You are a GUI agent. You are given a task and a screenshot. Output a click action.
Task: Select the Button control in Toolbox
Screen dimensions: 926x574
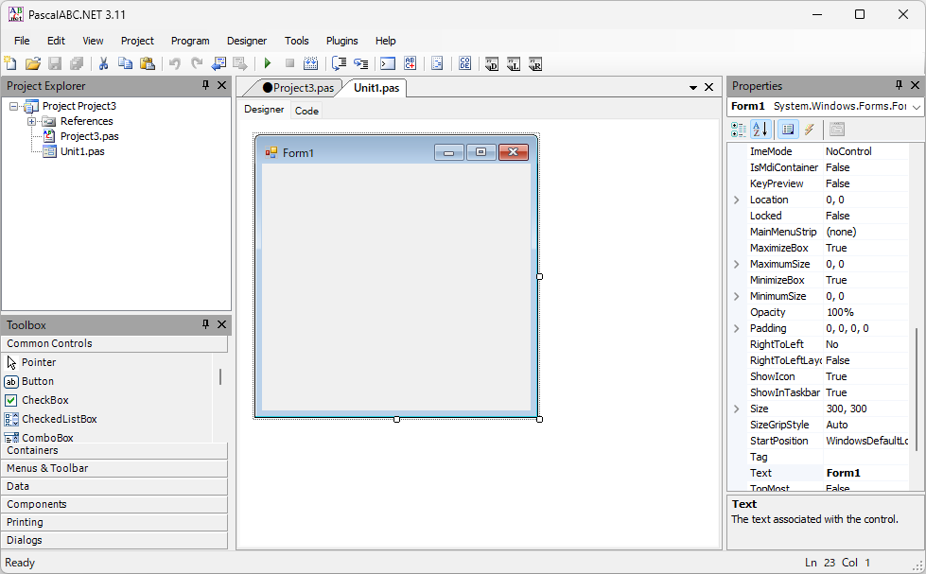[38, 381]
